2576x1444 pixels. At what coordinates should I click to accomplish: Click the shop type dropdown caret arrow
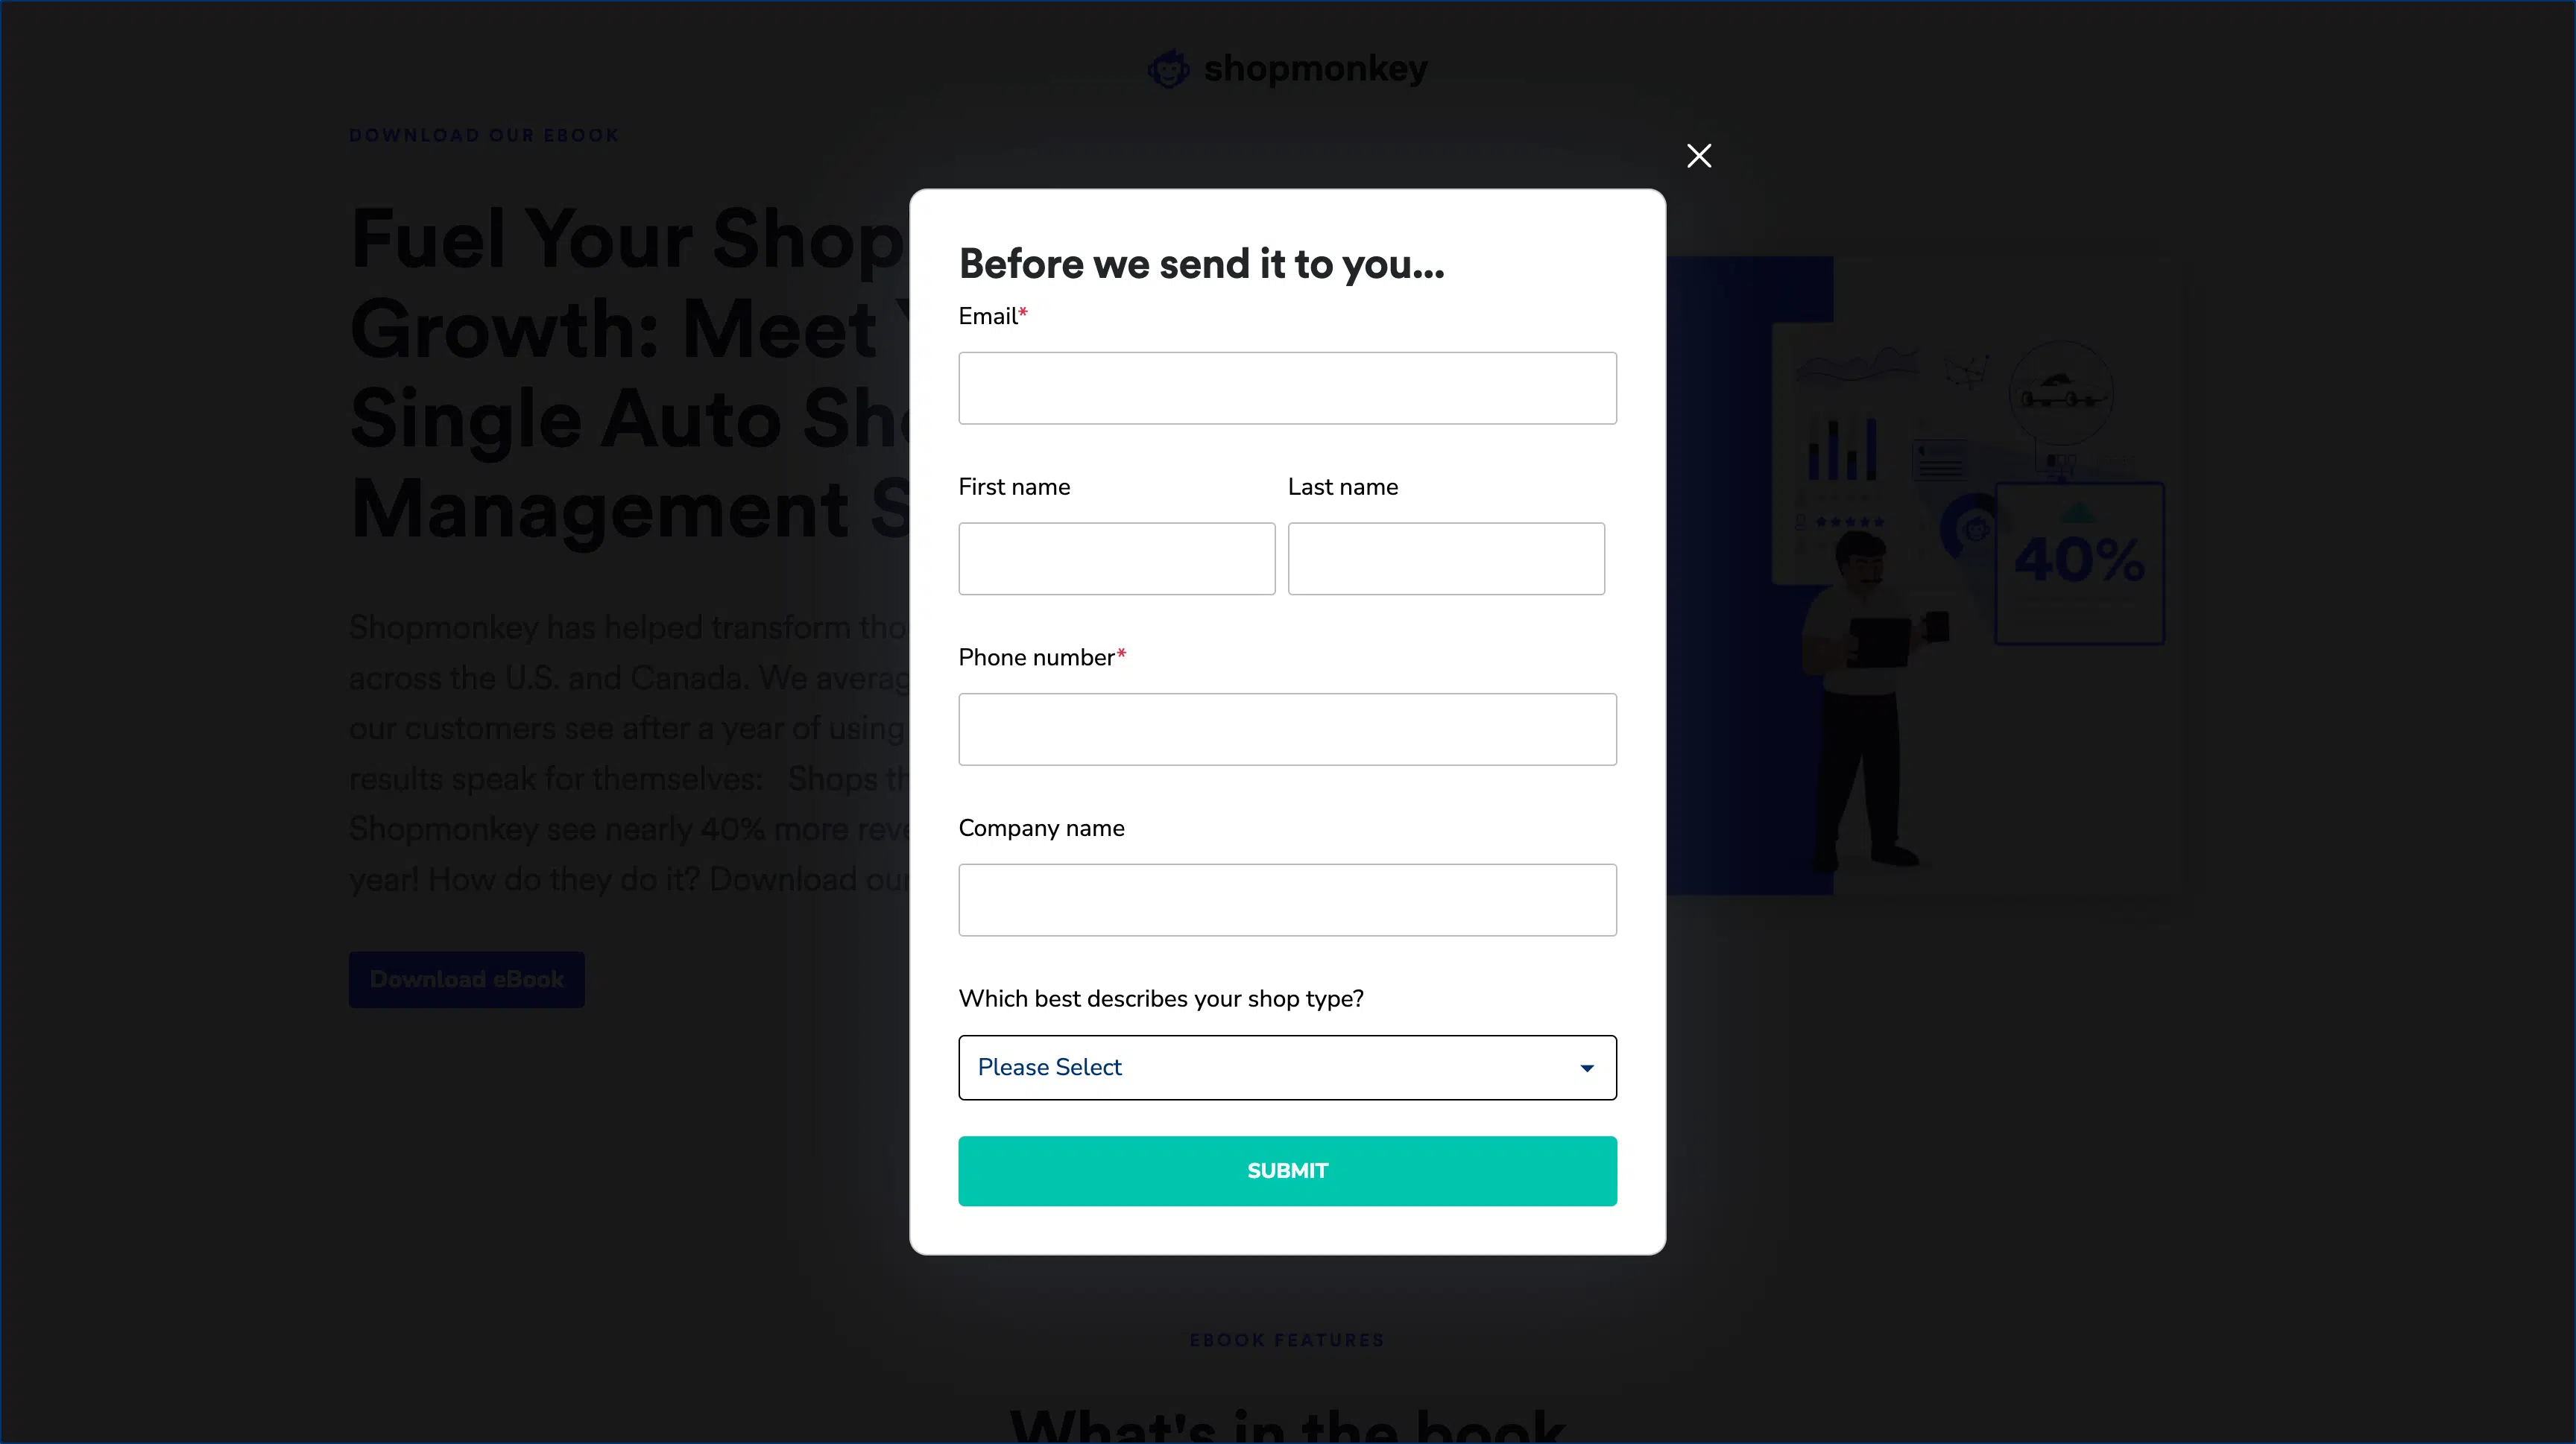click(1586, 1068)
